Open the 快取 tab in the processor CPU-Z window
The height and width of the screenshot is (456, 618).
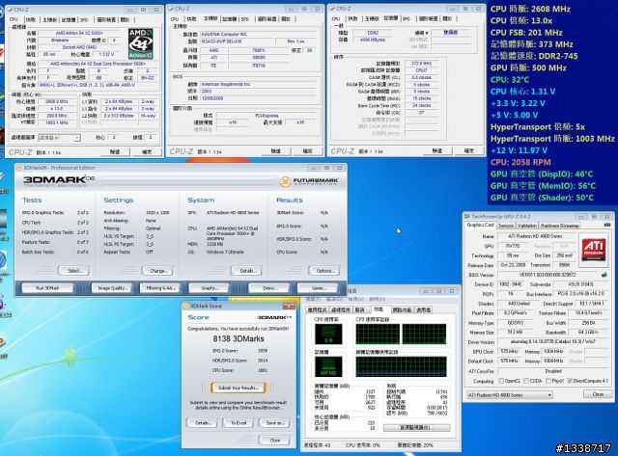(30, 19)
